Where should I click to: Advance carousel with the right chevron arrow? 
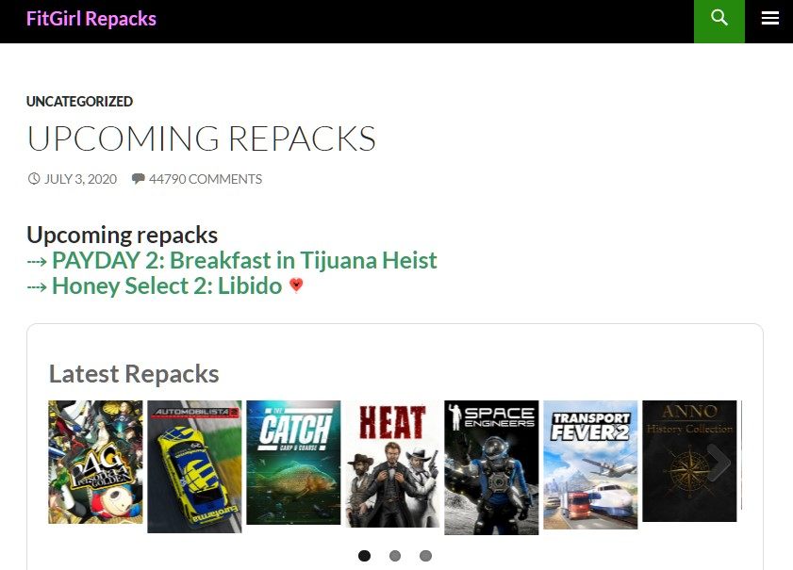(719, 463)
